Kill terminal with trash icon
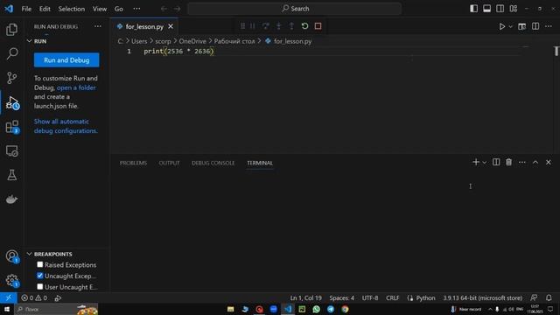 509,162
